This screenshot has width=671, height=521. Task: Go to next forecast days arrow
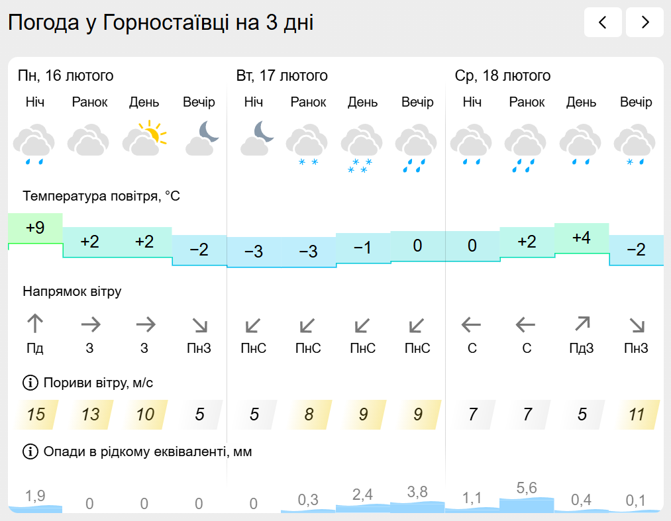[645, 23]
